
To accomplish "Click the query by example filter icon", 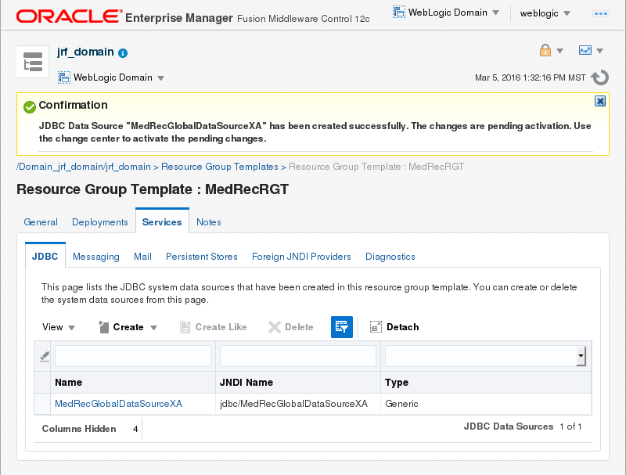I will (342, 327).
